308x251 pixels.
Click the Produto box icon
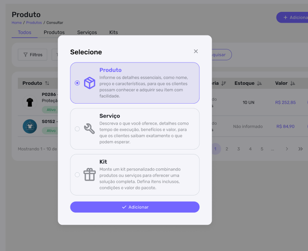pyautogui.click(x=89, y=83)
